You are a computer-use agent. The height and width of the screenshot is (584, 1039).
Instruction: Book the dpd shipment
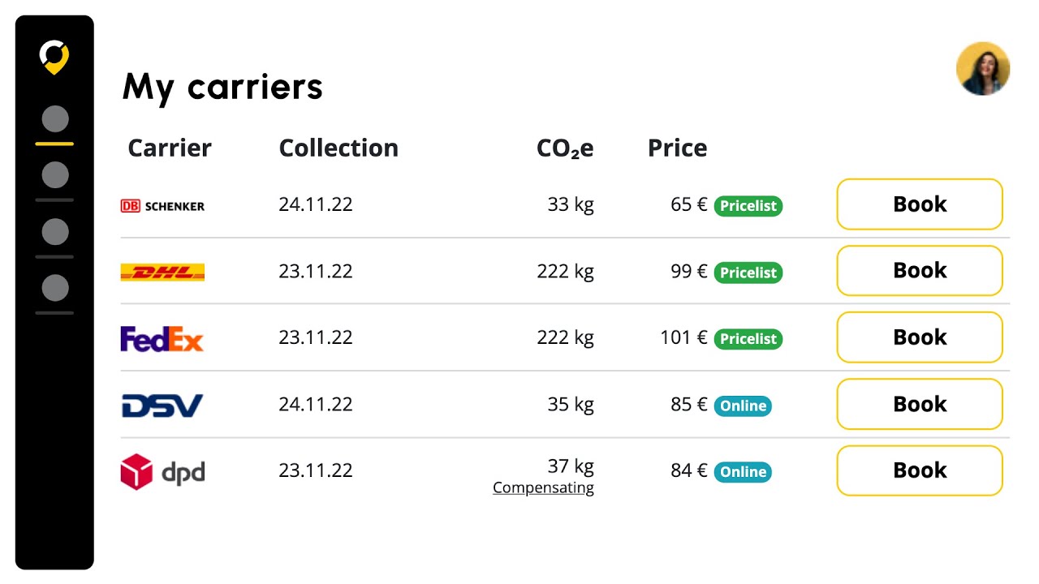pos(920,470)
